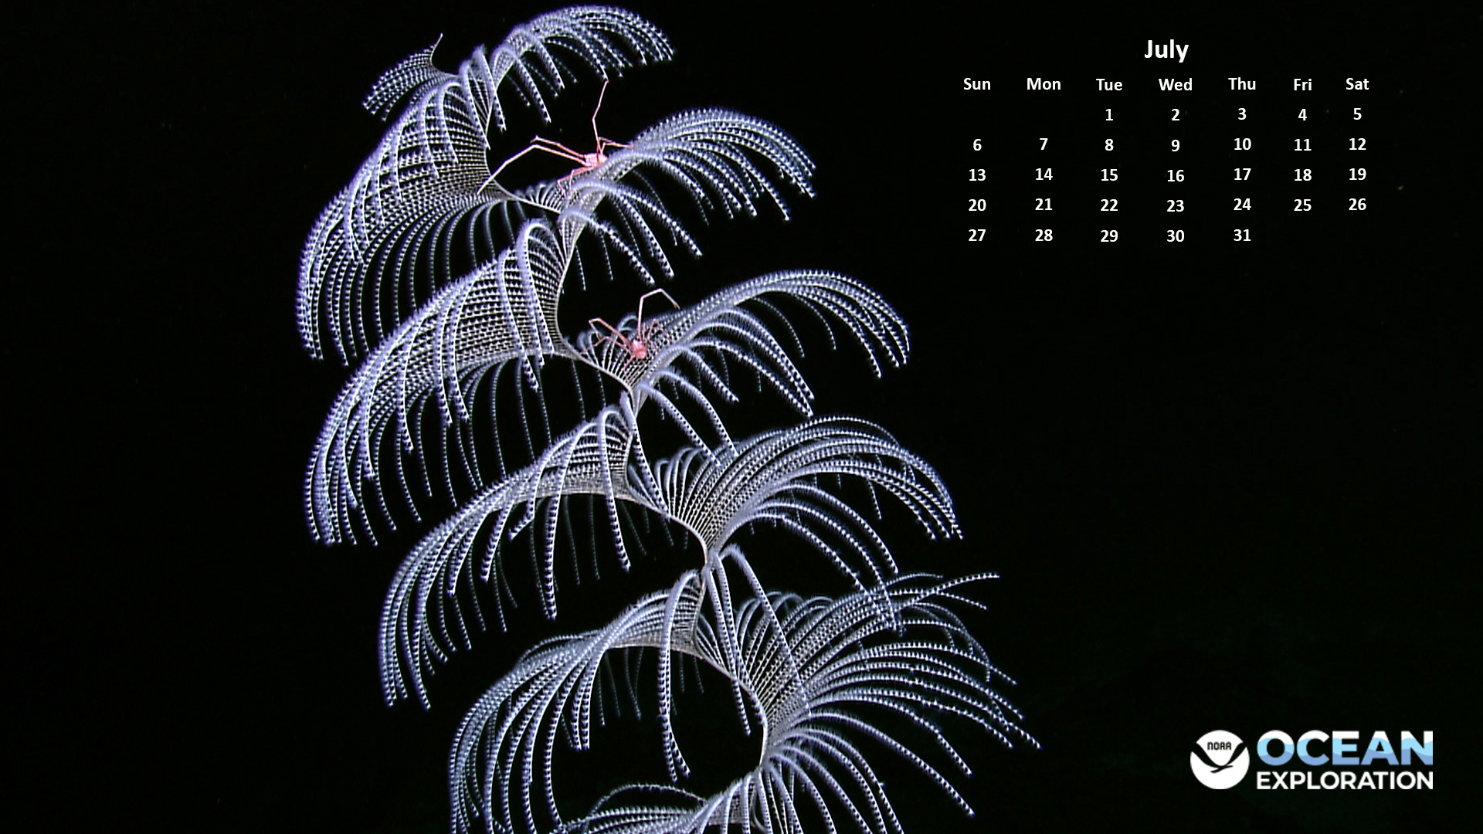Select date 13 in the calendar

coord(976,175)
